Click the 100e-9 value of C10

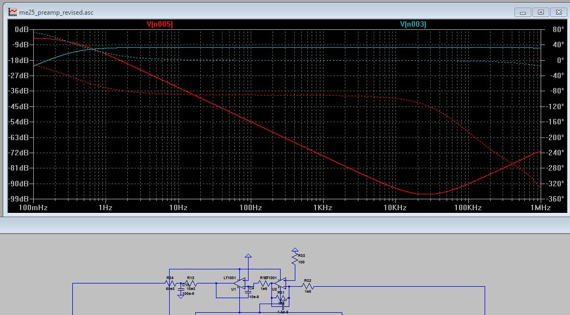pos(188,294)
